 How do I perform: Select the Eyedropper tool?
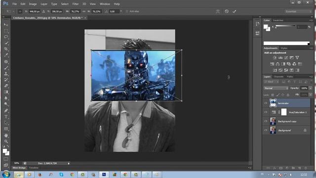[6, 55]
